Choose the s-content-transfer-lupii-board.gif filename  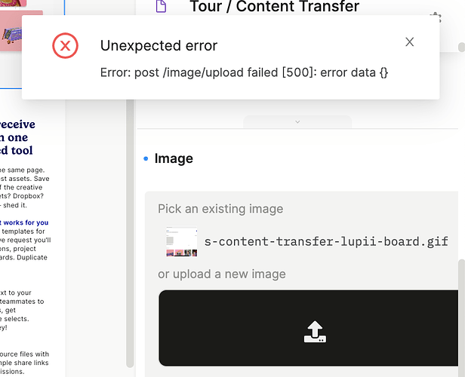(x=326, y=241)
